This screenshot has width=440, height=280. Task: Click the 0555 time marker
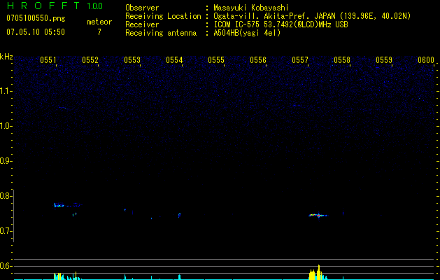[216, 60]
